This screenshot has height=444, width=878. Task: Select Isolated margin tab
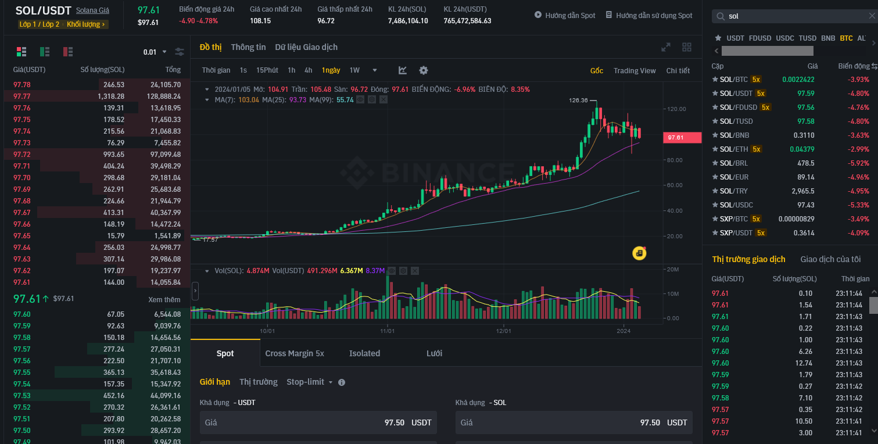[x=364, y=353]
